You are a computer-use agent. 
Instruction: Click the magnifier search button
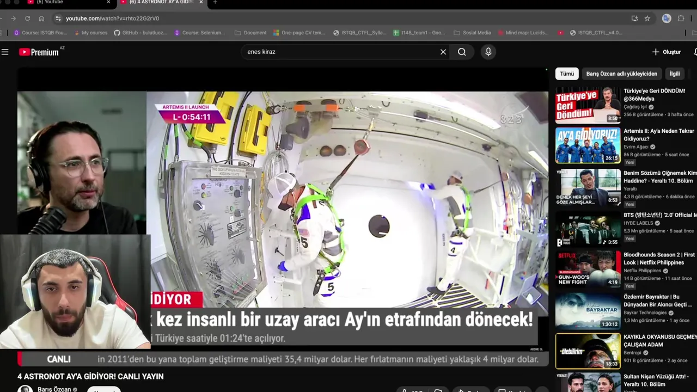pyautogui.click(x=462, y=52)
